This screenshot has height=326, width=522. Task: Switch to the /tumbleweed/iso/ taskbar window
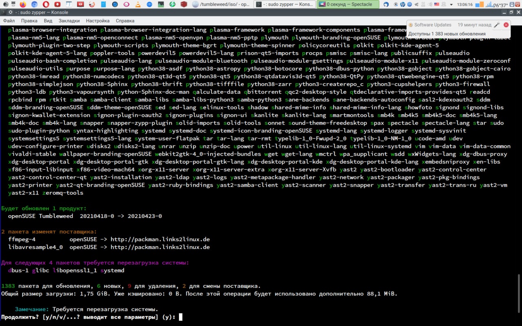pyautogui.click(x=221, y=4)
